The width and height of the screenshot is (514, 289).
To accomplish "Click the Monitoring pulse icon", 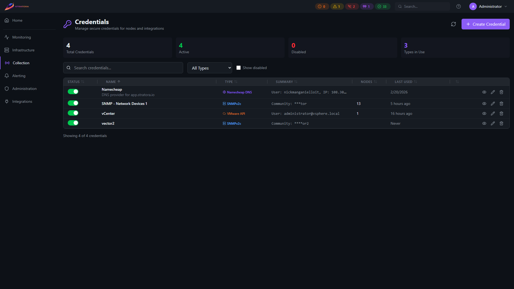I will 7,37.
